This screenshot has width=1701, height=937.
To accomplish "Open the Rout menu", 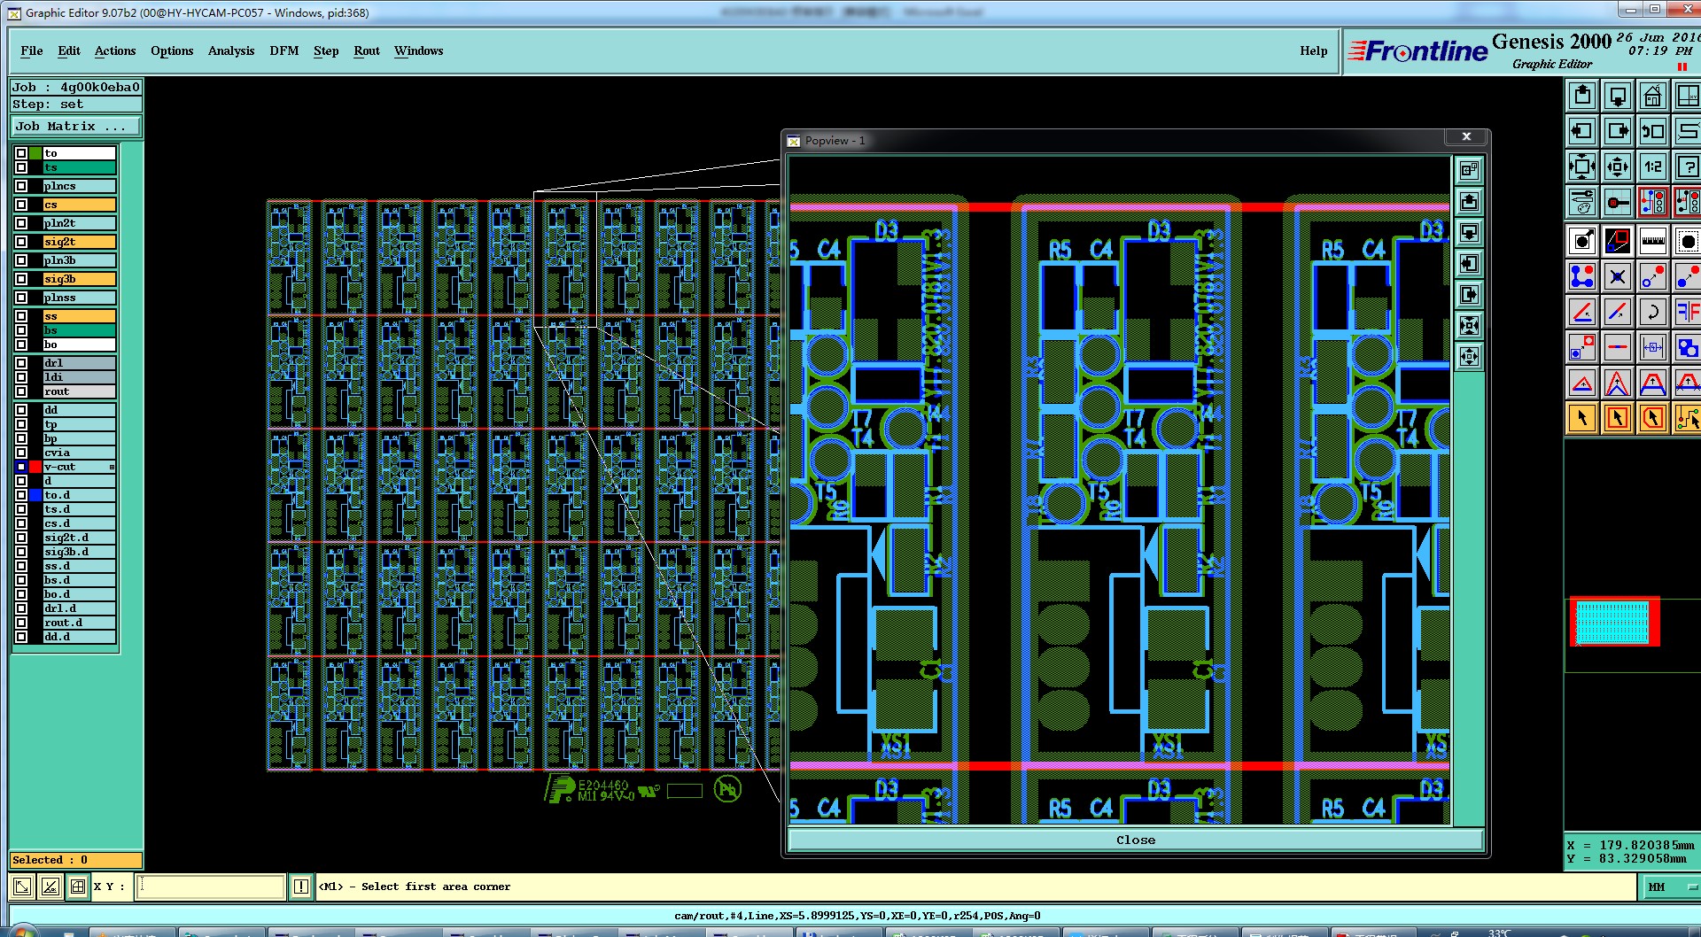I will coord(367,50).
